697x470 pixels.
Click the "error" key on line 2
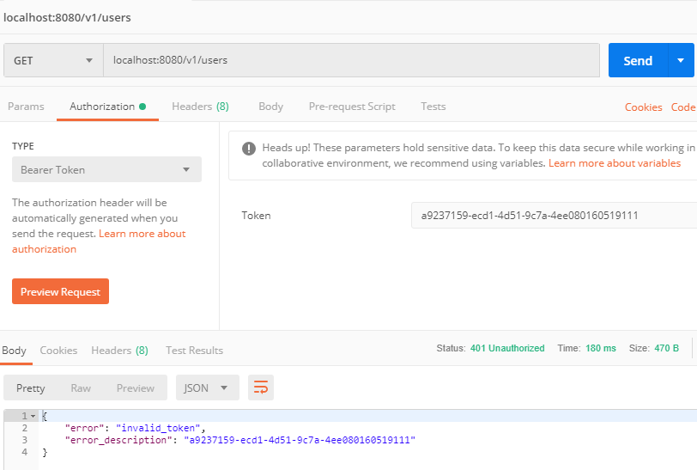tap(84, 428)
